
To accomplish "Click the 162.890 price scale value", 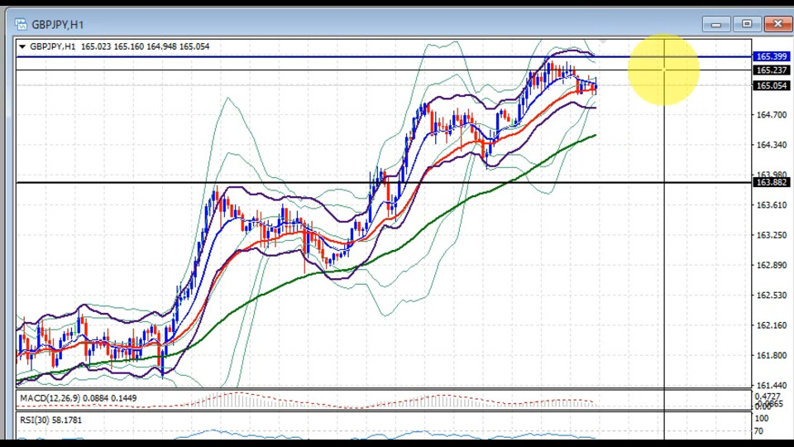I will (772, 265).
